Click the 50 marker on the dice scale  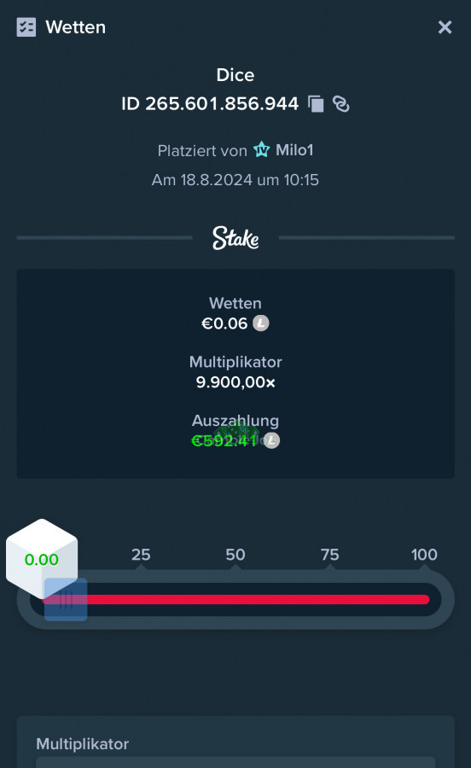(x=235, y=555)
